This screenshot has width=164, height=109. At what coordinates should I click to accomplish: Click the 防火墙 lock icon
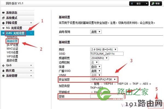(3, 71)
